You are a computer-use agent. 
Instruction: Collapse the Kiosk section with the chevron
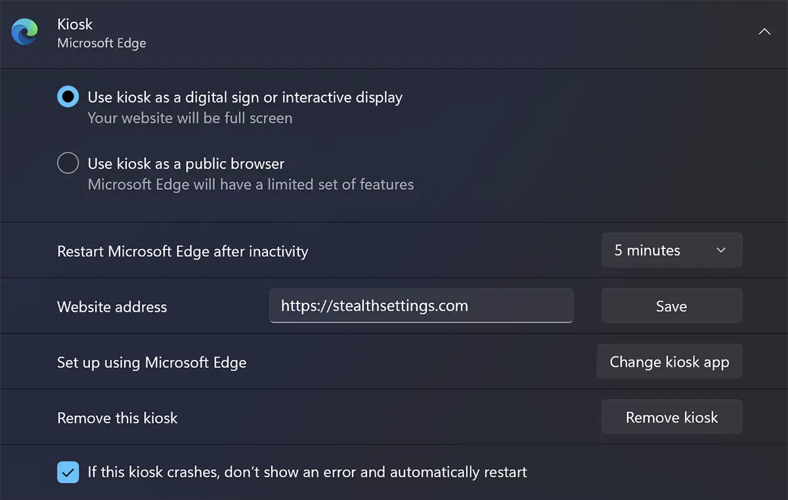[x=764, y=32]
